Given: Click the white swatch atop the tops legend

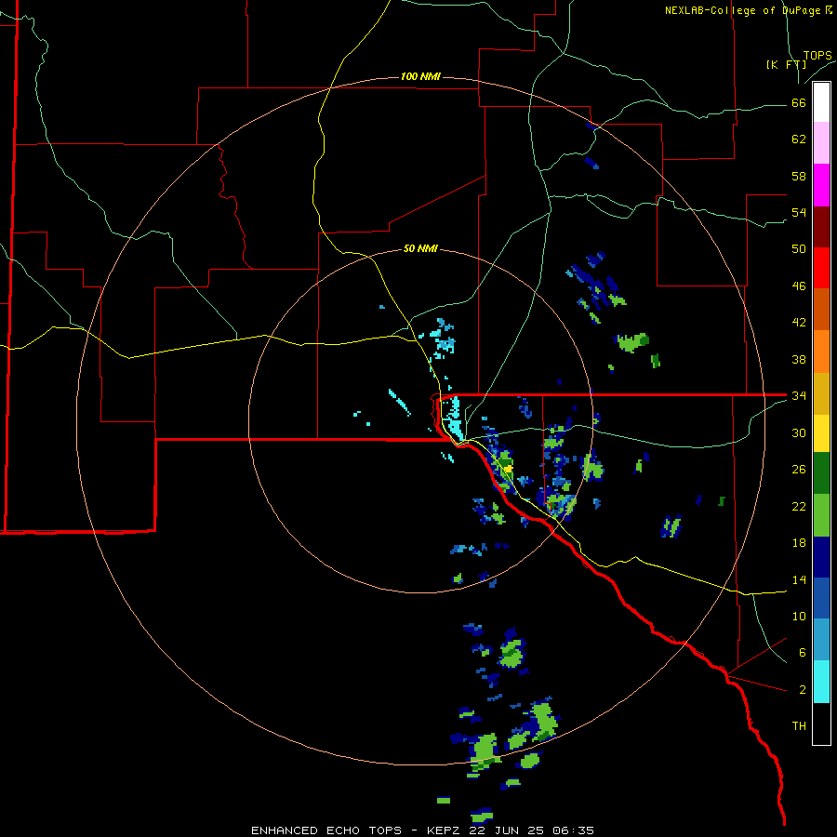Looking at the screenshot, I should point(821,102).
